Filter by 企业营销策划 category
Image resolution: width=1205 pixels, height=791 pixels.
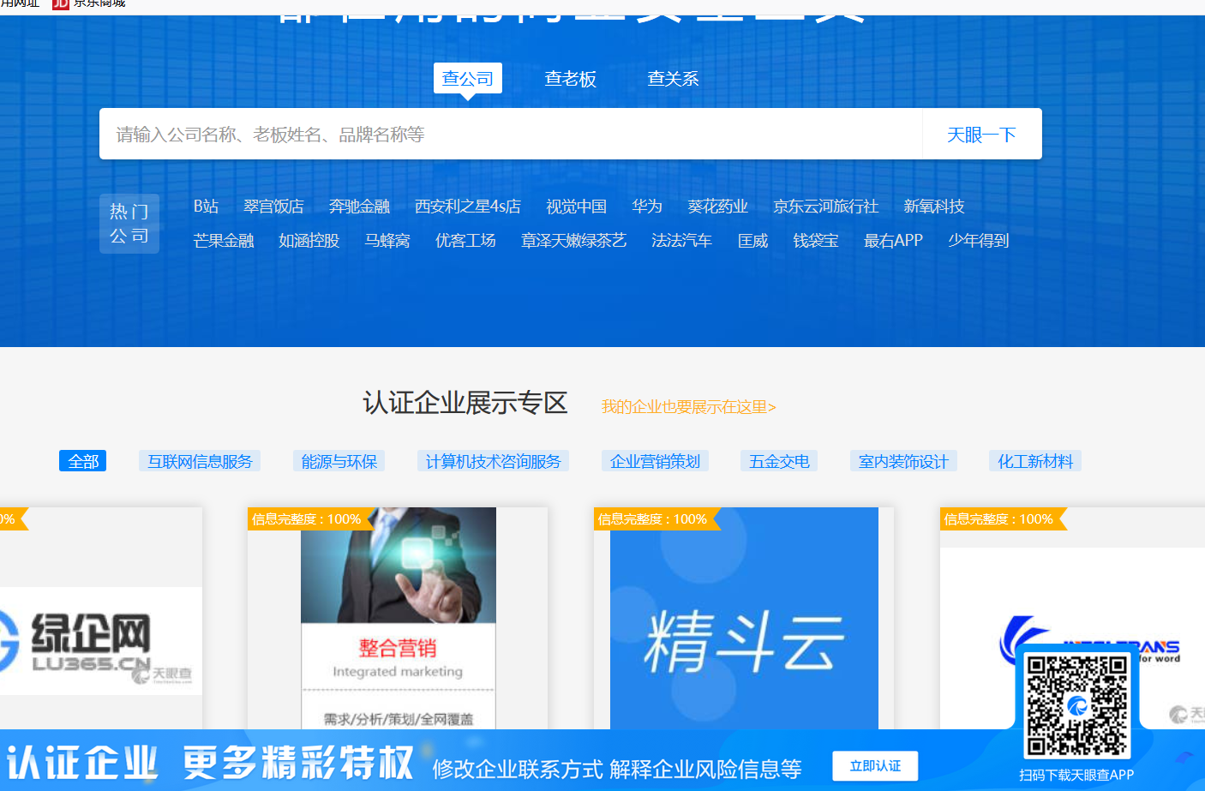point(655,461)
